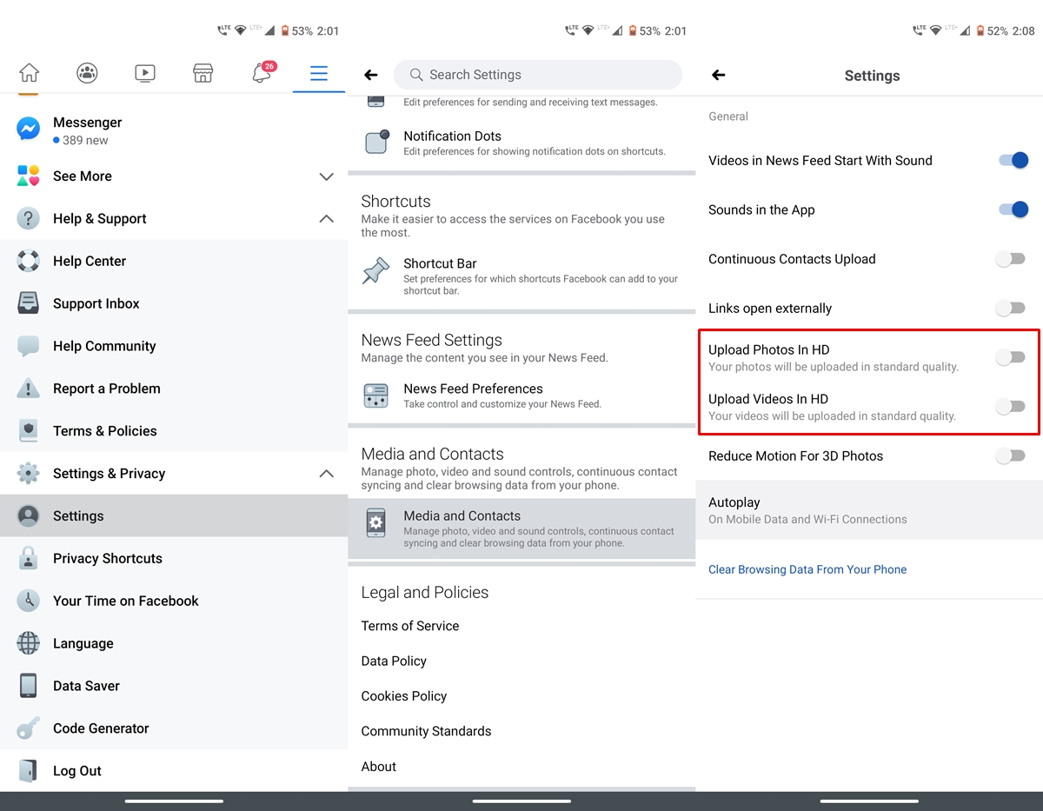Collapse the Settings & Privacy chevron
This screenshot has width=1043, height=811.
(x=326, y=473)
